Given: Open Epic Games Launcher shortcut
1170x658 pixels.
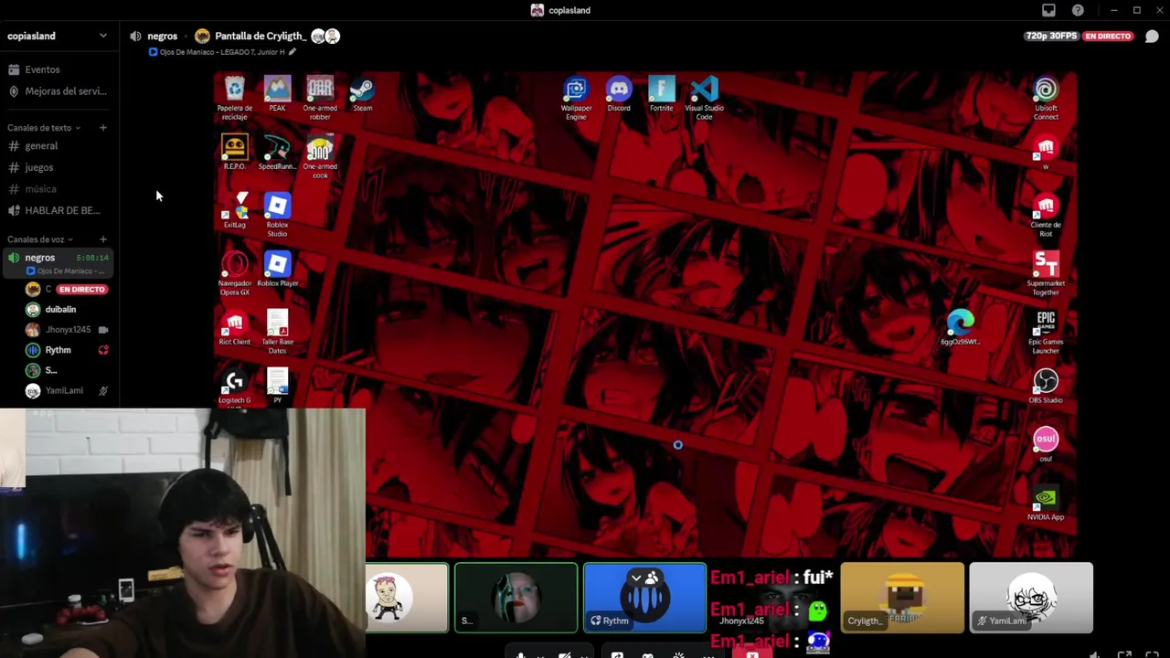Looking at the screenshot, I should [x=1046, y=333].
